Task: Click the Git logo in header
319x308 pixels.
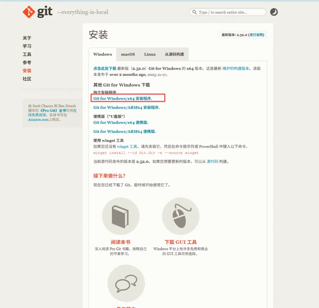Action: (x=38, y=12)
